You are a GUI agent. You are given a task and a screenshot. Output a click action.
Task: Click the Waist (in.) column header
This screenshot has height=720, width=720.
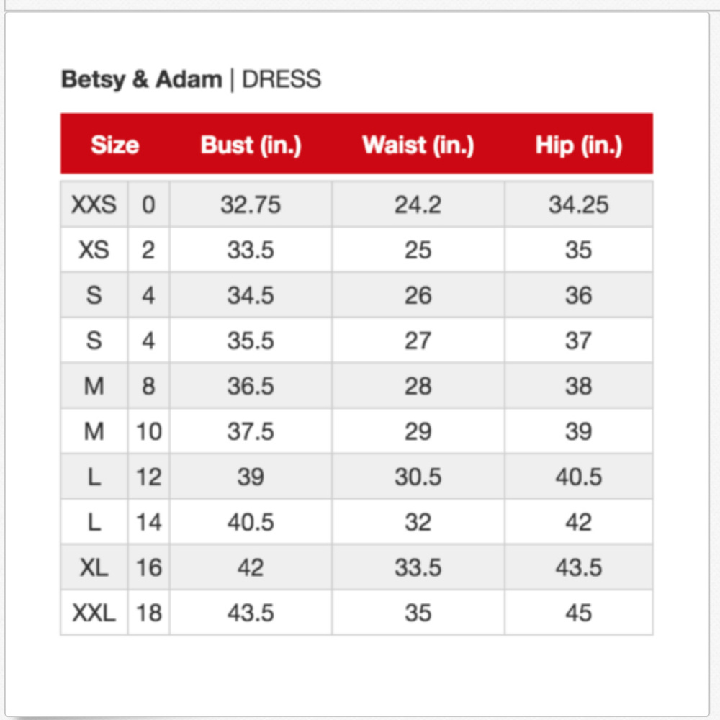418,145
